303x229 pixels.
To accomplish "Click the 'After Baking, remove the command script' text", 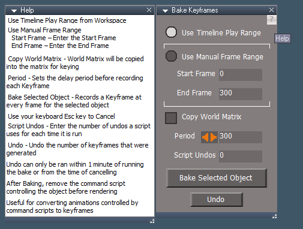I will click(x=66, y=187).
